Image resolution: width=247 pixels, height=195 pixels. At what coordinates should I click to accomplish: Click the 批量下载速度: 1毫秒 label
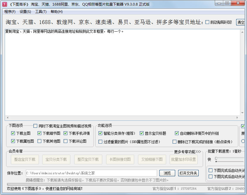224,151
